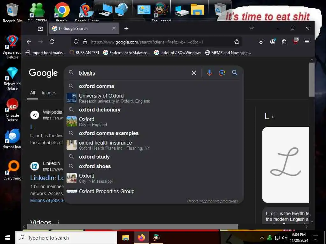The image size is (326, 244).
Task: Open volume speaker tray icon
Action: pos(285,238)
